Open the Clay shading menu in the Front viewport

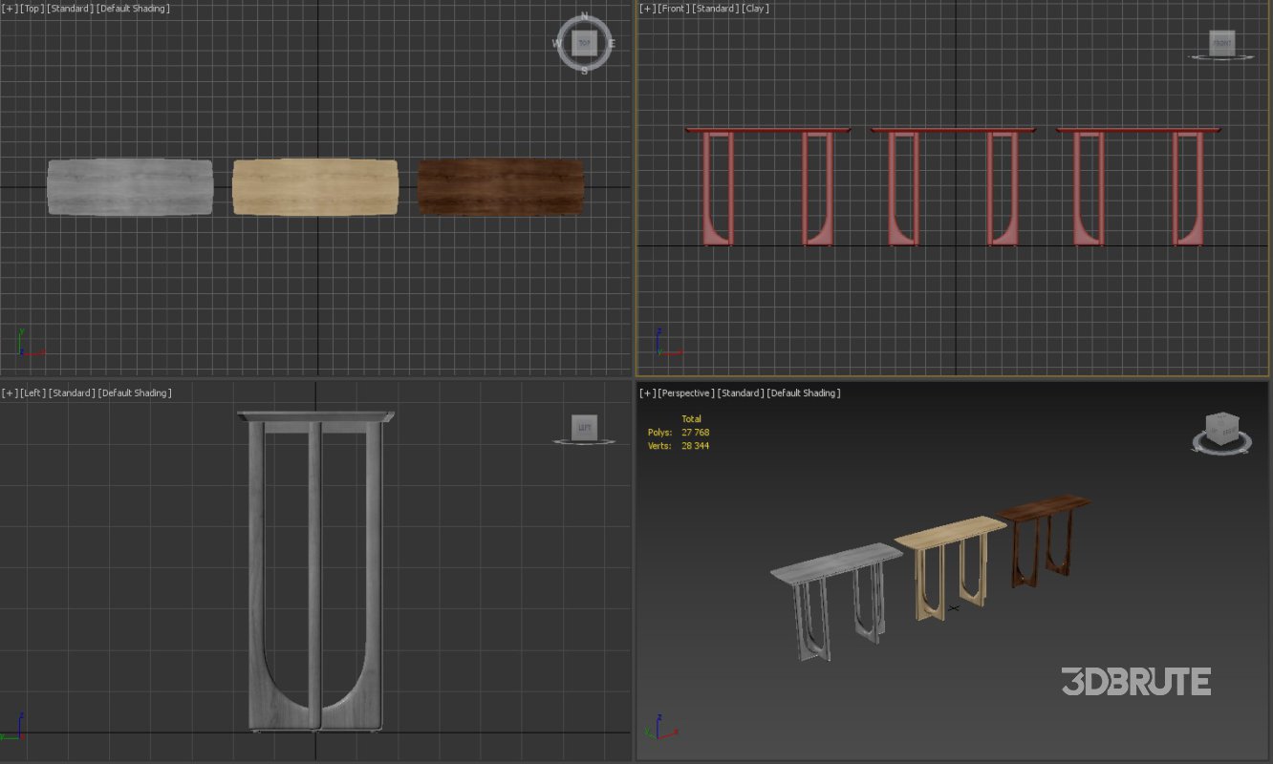[756, 8]
